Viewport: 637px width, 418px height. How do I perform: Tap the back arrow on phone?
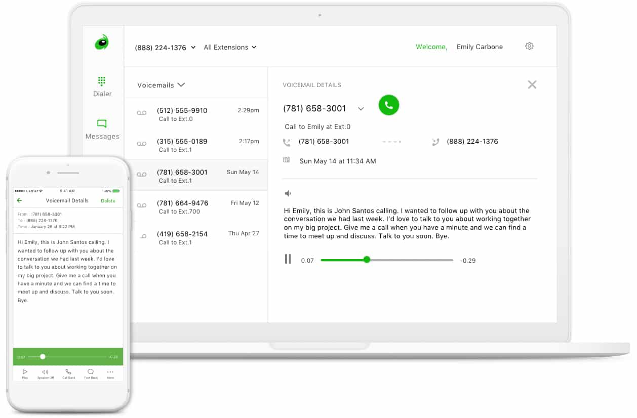pyautogui.click(x=19, y=200)
